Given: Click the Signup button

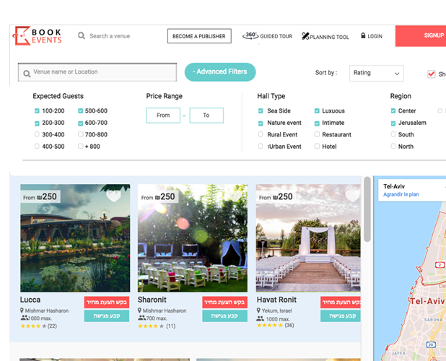Looking at the screenshot, I should (421, 36).
